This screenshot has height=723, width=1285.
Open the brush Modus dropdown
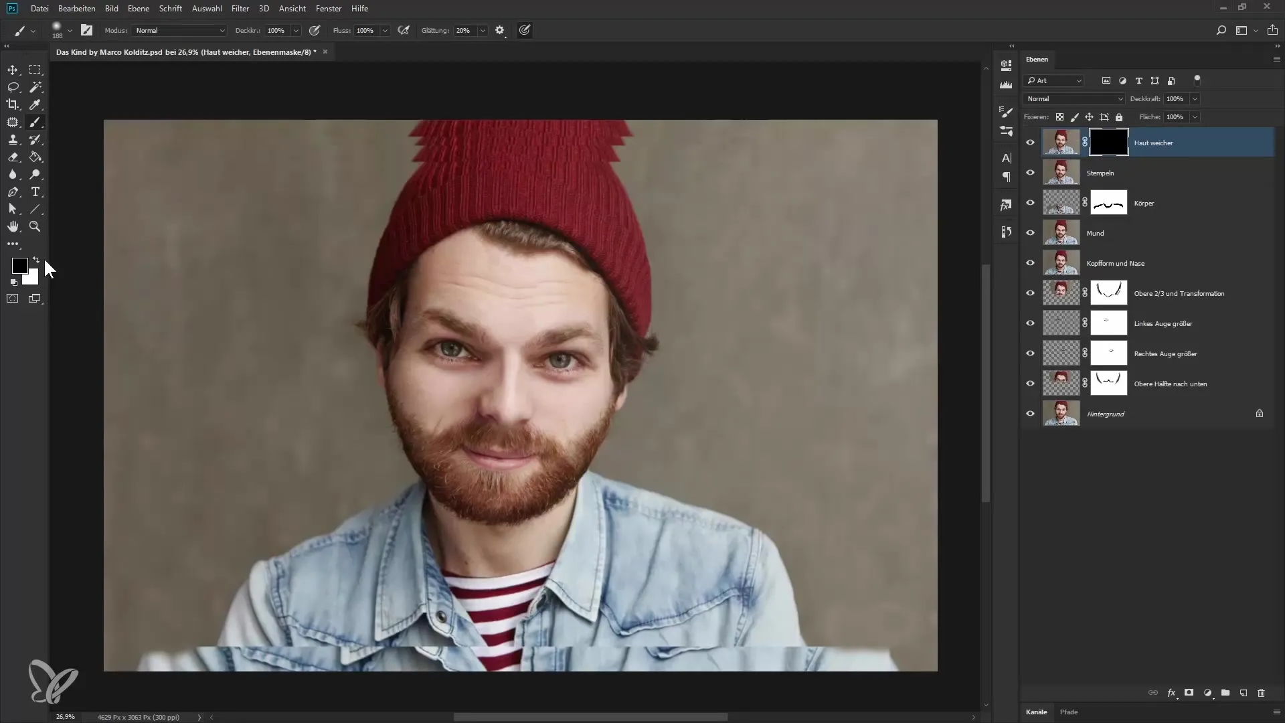[x=179, y=31]
